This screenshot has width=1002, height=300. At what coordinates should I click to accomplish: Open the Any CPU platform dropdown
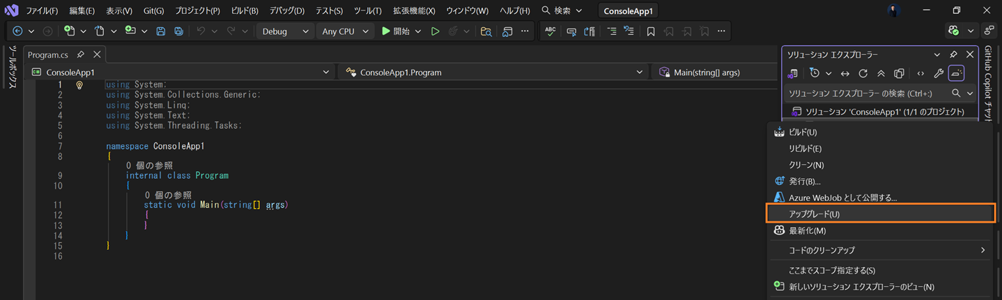pyautogui.click(x=344, y=31)
